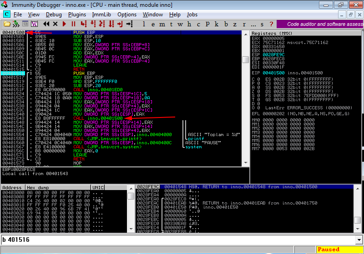Select the EIP register value 00401500
The width and height of the screenshot is (364, 254).
click(273, 73)
